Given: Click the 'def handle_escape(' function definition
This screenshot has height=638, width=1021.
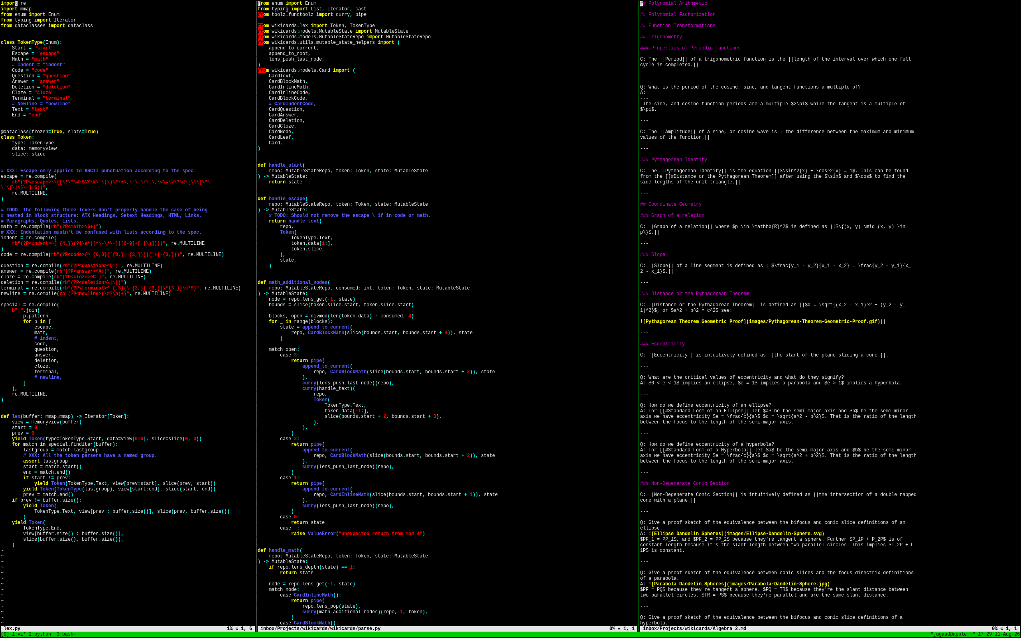Looking at the screenshot, I should click(x=283, y=199).
